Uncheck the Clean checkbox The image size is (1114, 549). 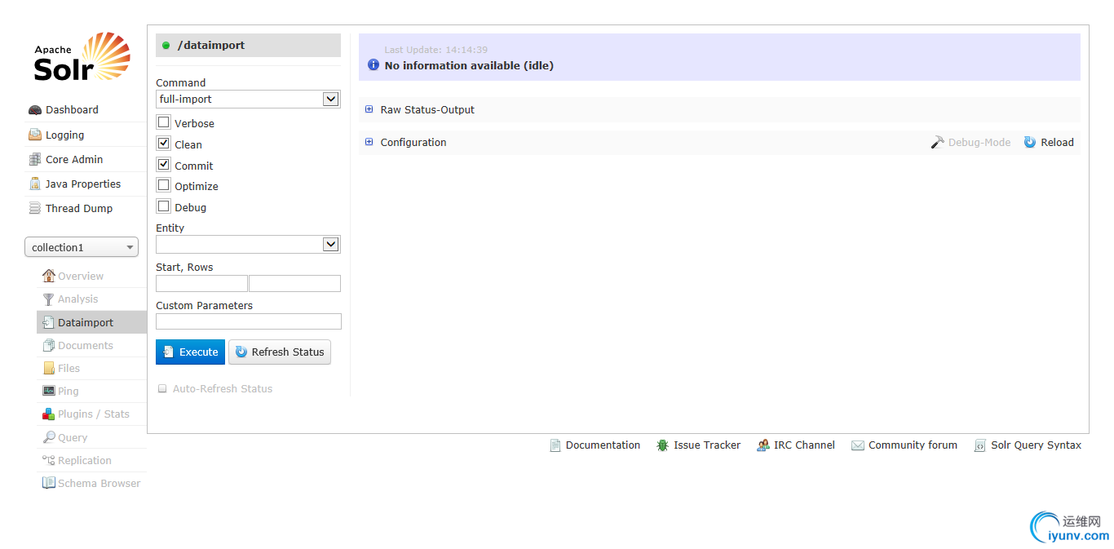[x=164, y=144]
